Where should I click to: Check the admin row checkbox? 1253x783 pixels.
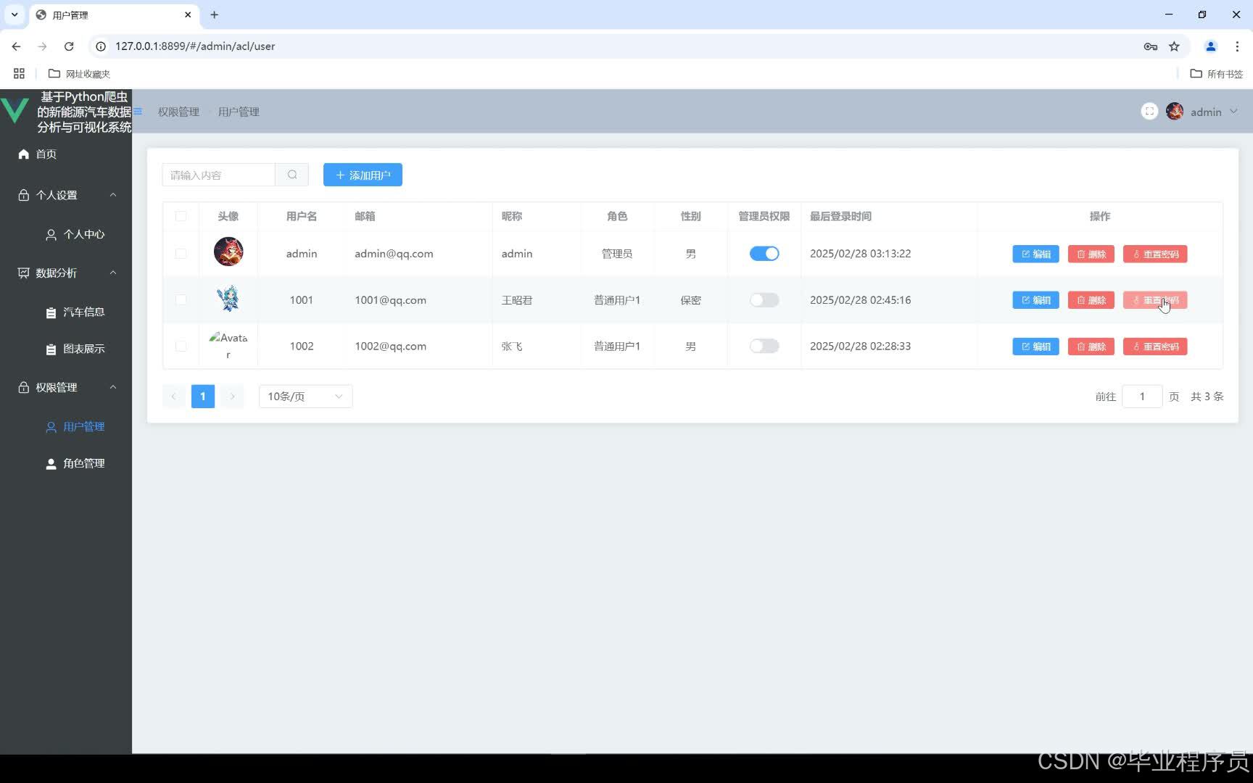coord(181,254)
